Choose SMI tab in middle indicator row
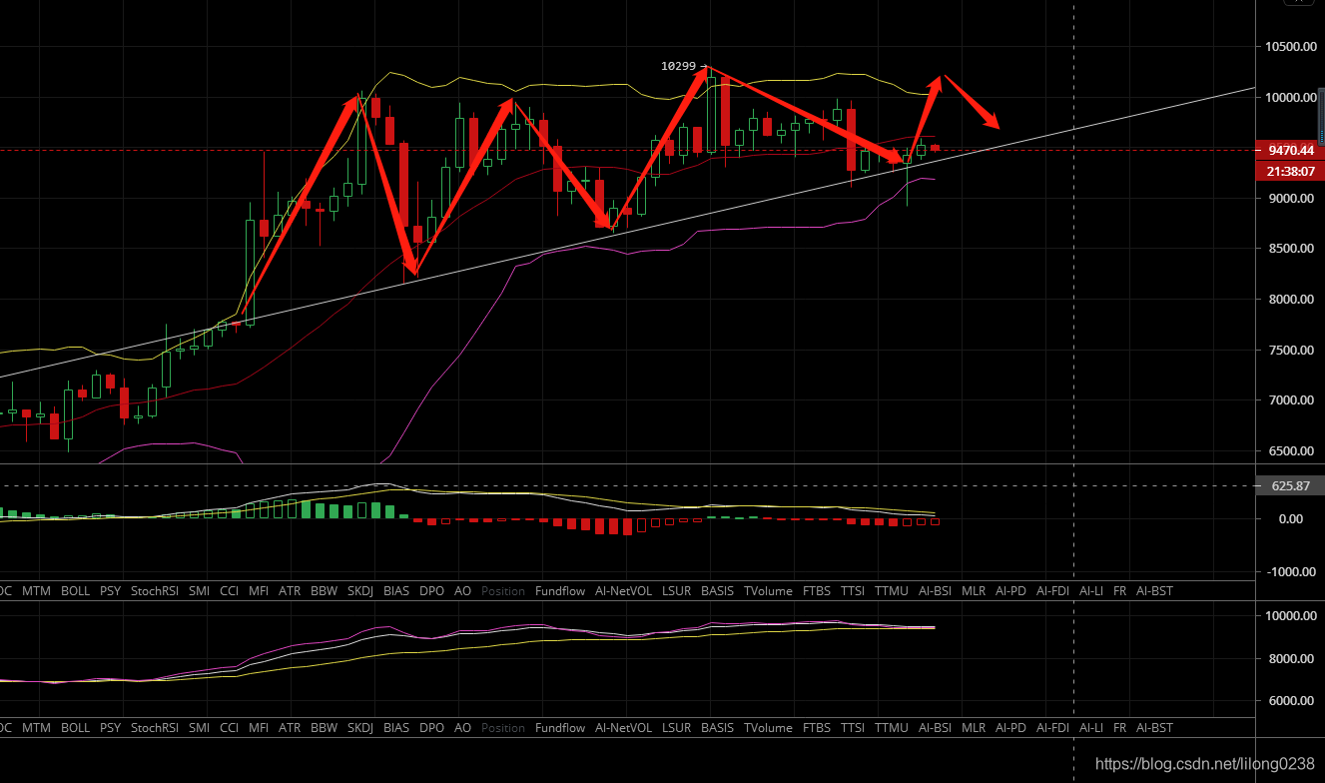This screenshot has height=783, width=1325. [x=199, y=591]
